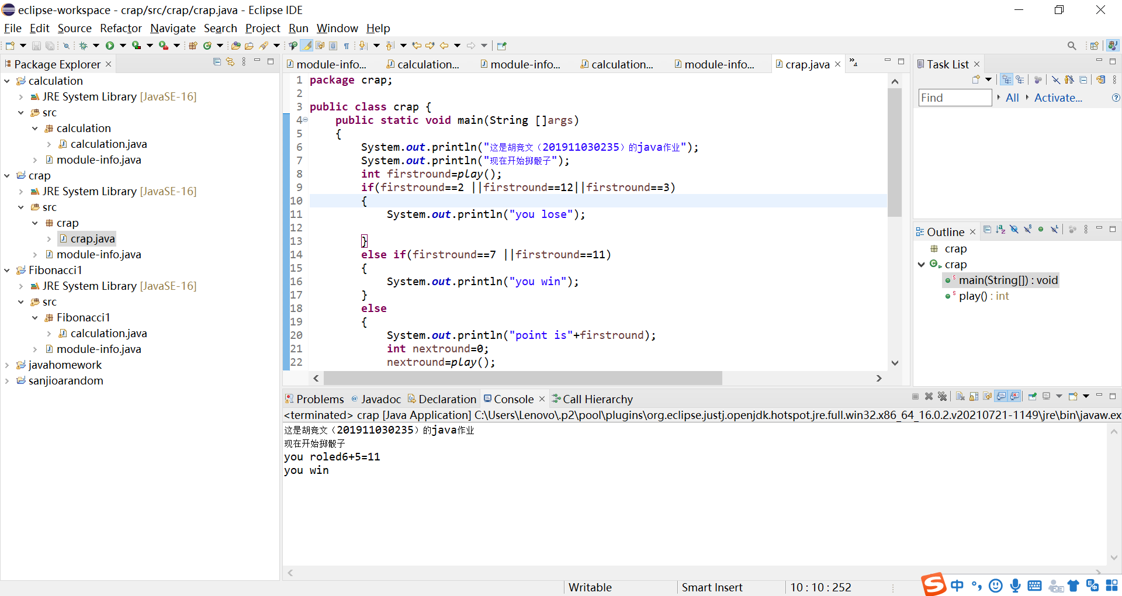Open the Refactor menu

point(121,28)
